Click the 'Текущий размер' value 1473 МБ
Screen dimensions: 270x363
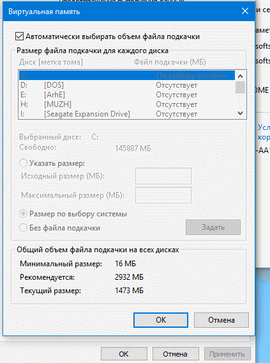[129, 291]
